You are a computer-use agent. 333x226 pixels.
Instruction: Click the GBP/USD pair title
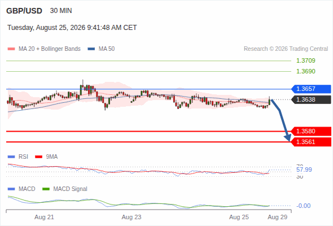pos(24,11)
